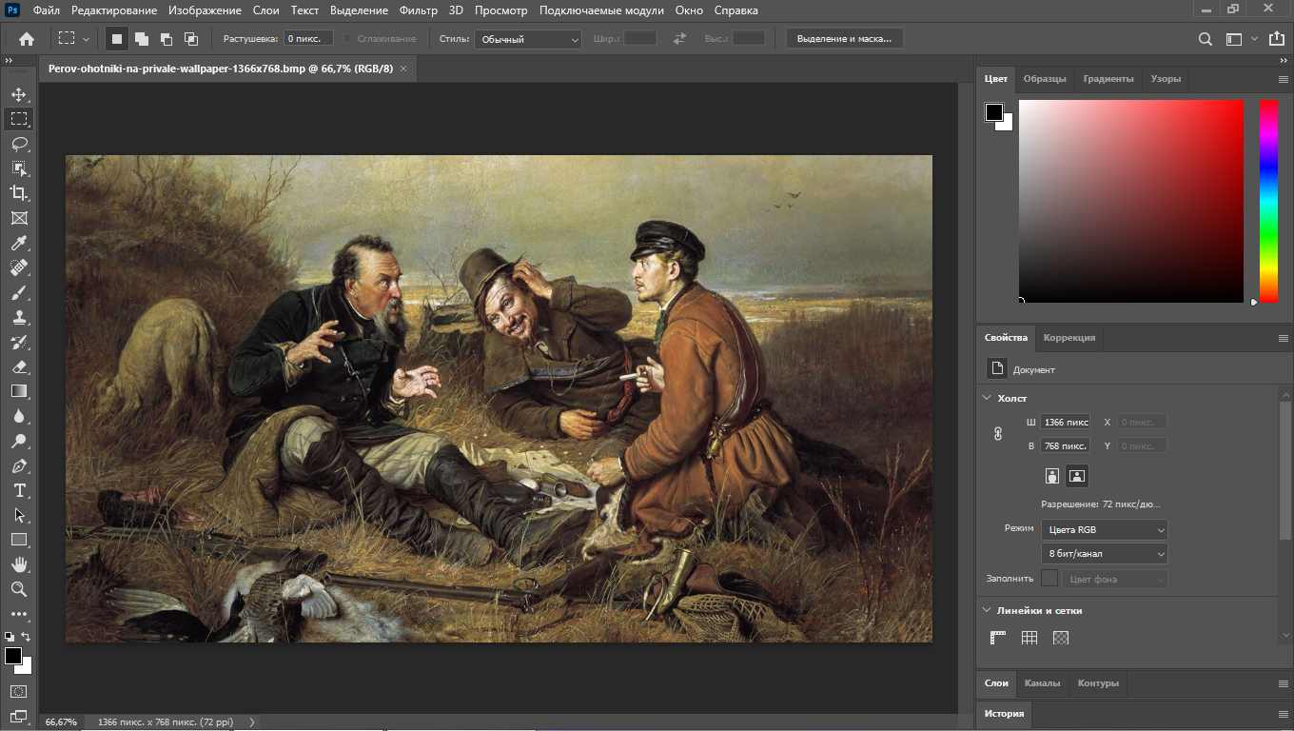Screen dimensions: 1294x731
Task: Choose the New selection mode
Action: pyautogui.click(x=117, y=39)
